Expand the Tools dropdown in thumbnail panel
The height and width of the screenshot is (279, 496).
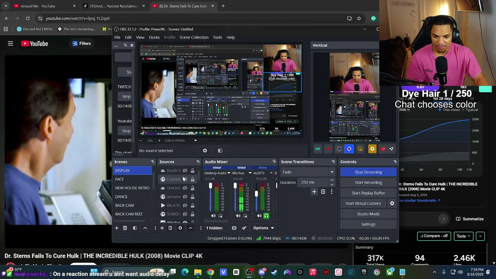[x=463, y=236]
